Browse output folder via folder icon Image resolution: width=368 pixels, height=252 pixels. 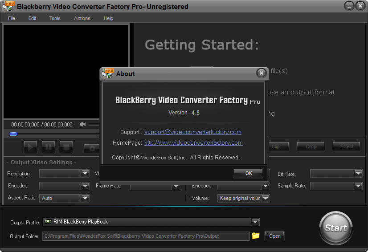256,236
